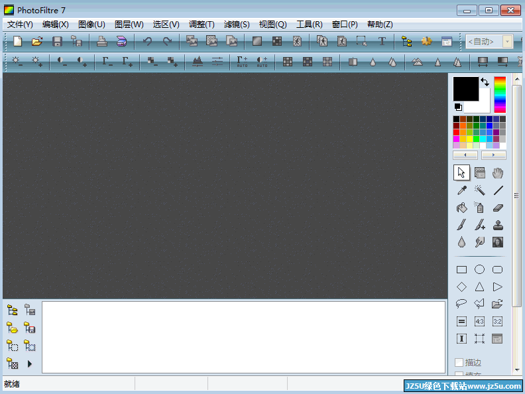Screen dimensions: 525x394
Task: Choose the Ellipse selection shape
Action: (x=479, y=269)
